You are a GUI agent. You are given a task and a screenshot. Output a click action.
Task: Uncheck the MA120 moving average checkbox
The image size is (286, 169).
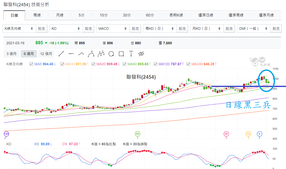(156, 64)
